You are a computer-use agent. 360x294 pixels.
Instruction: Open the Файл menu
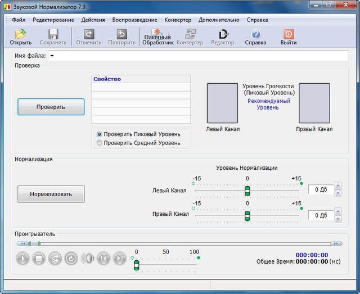(19, 20)
